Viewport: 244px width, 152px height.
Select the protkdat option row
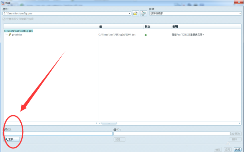[x=17, y=35]
